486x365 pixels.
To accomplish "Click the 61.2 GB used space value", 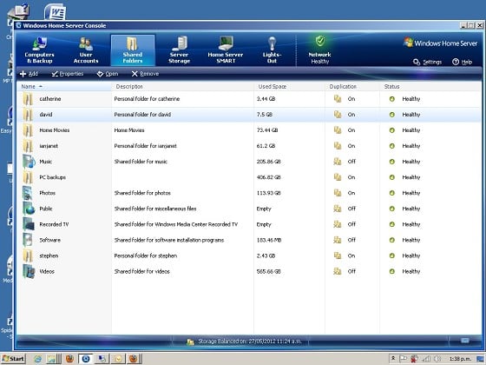I will (x=266, y=146).
